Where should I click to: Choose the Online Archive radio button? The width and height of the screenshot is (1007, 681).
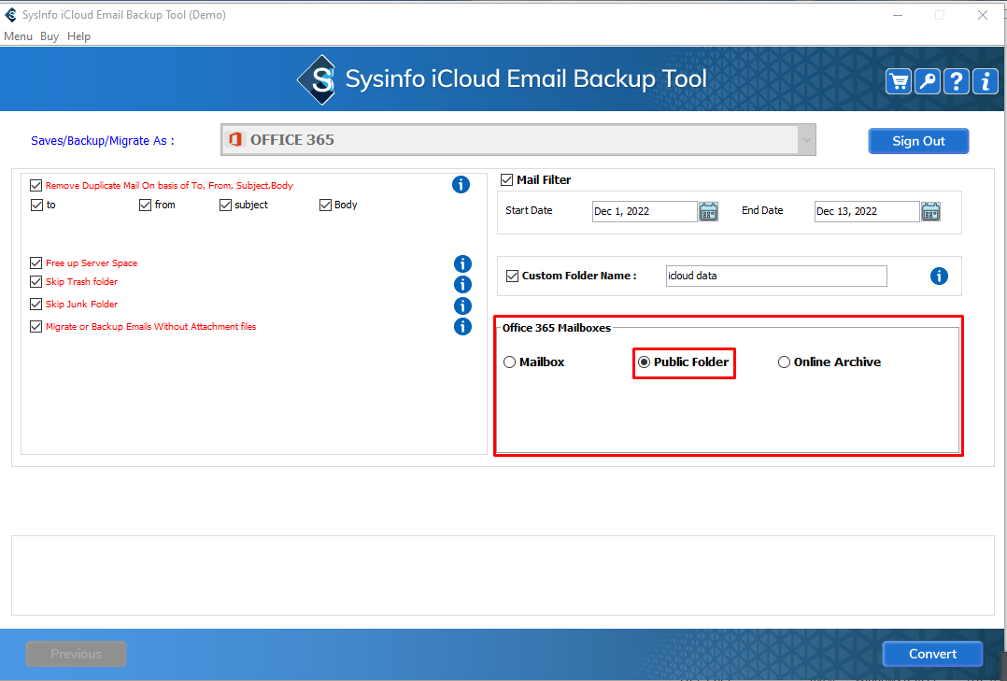tap(784, 362)
